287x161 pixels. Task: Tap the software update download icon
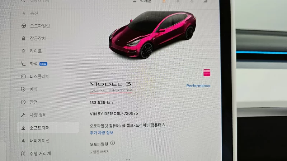point(164,1)
